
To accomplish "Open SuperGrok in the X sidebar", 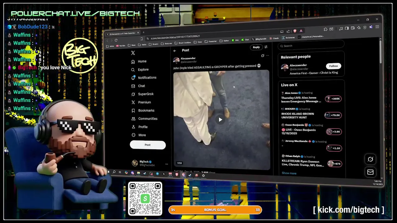I will [142, 94].
